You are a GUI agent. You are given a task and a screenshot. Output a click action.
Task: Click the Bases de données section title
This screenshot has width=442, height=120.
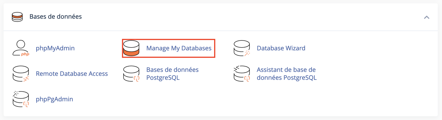tap(56, 16)
